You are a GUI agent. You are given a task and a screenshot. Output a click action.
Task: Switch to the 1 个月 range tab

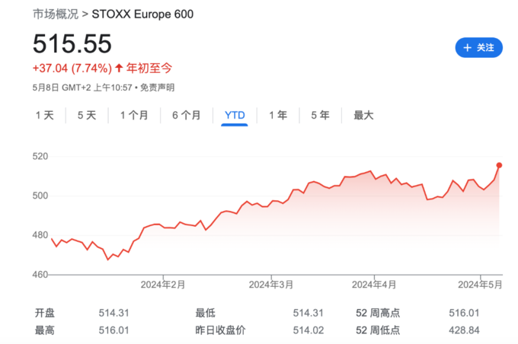(134, 115)
